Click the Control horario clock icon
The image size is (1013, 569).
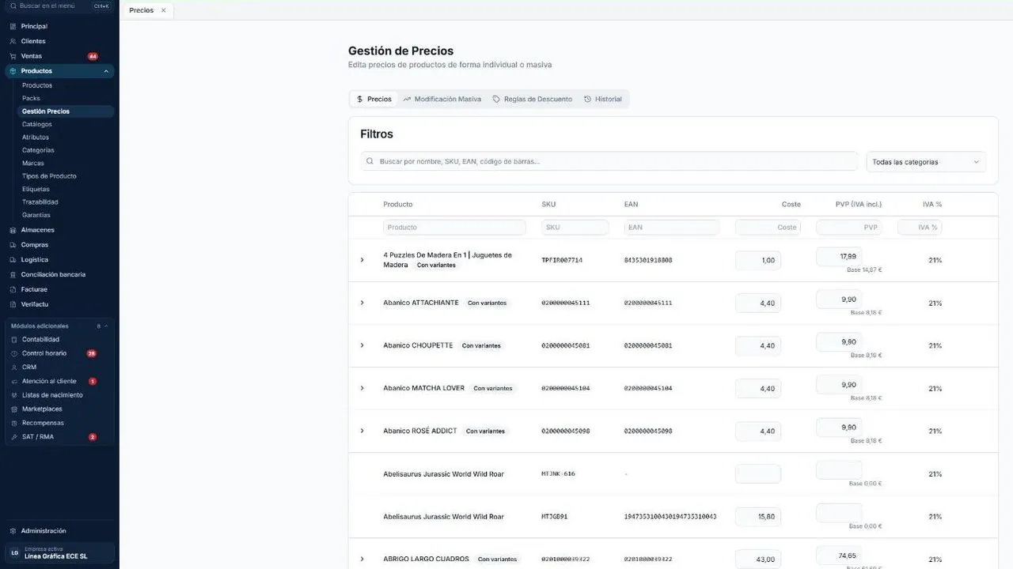(13, 353)
